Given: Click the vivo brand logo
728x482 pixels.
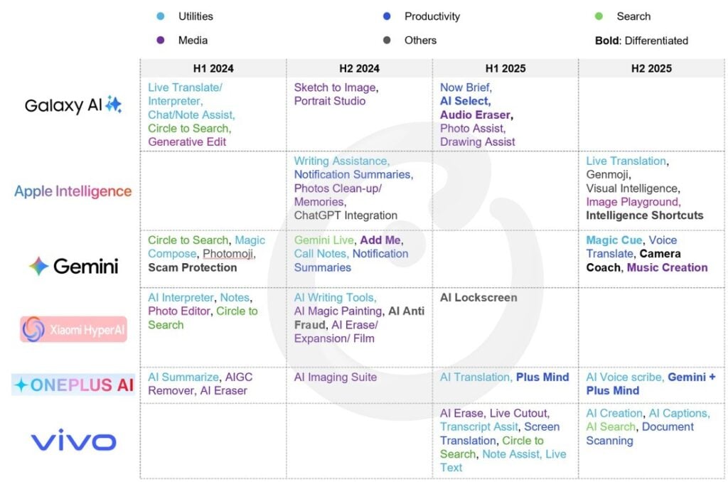Looking at the screenshot, I should (73, 441).
